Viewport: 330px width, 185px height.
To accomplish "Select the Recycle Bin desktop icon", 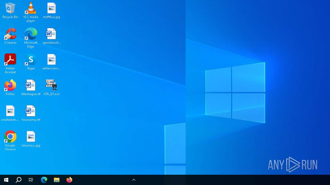I will pos(10,11).
